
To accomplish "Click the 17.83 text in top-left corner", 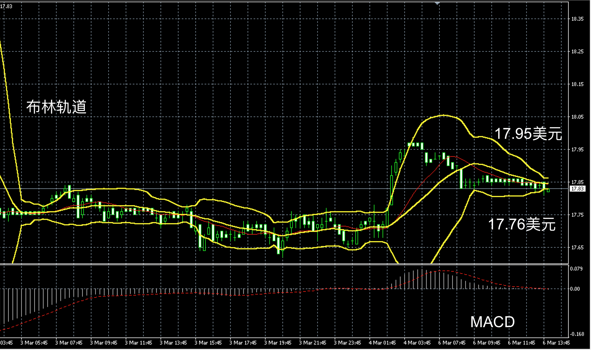I will pos(6,6).
